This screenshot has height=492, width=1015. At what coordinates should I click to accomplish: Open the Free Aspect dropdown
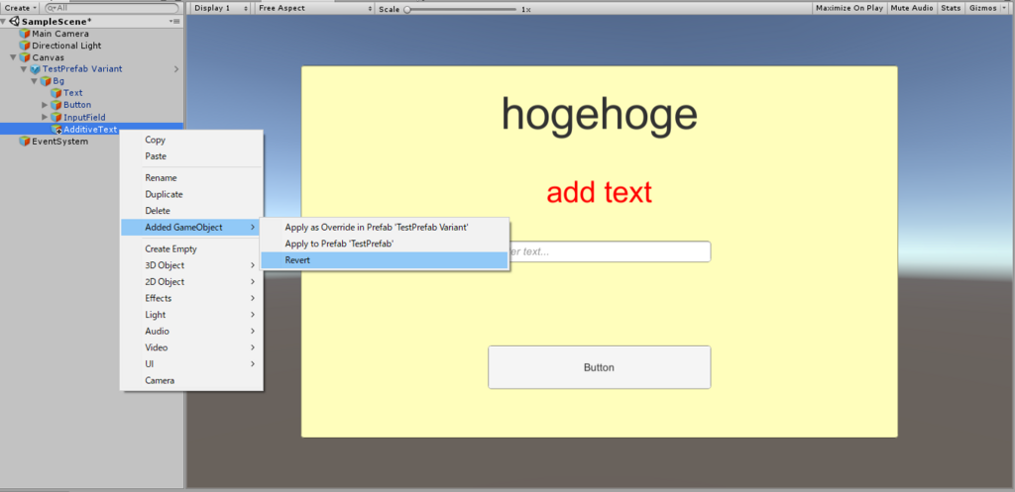(x=314, y=8)
